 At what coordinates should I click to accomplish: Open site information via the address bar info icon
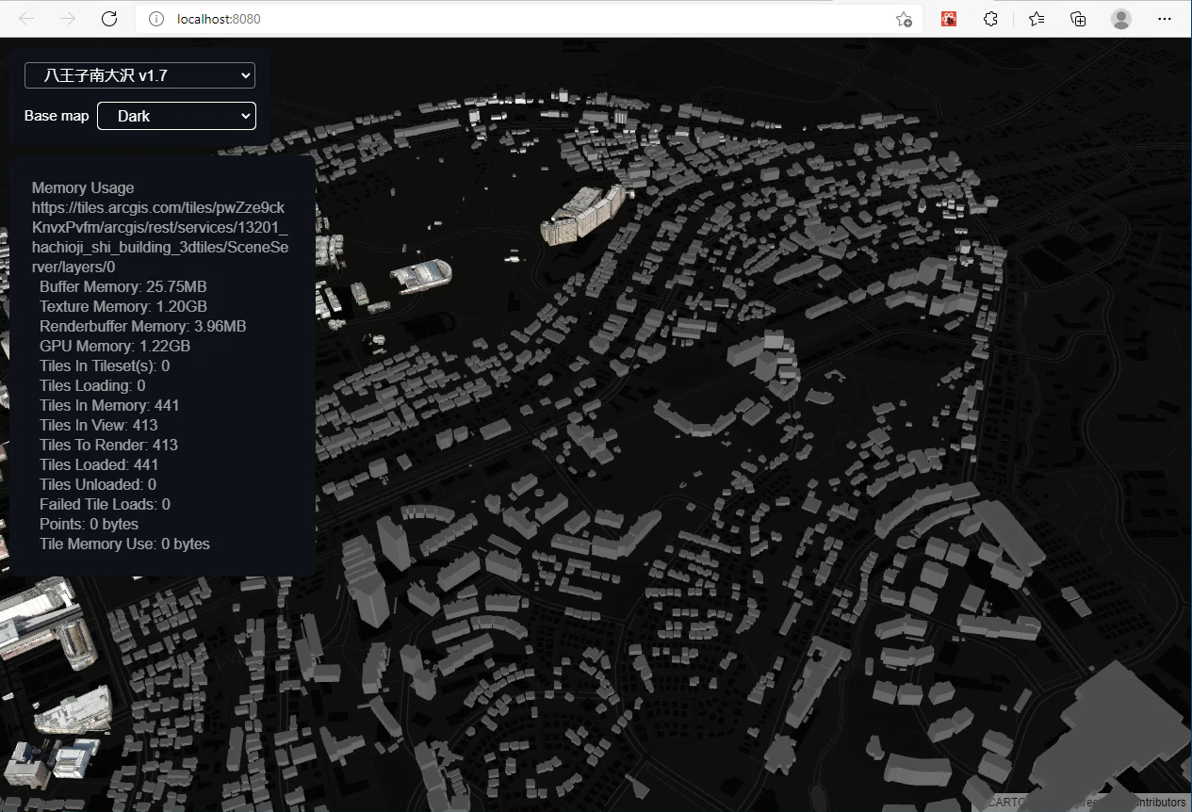155,18
